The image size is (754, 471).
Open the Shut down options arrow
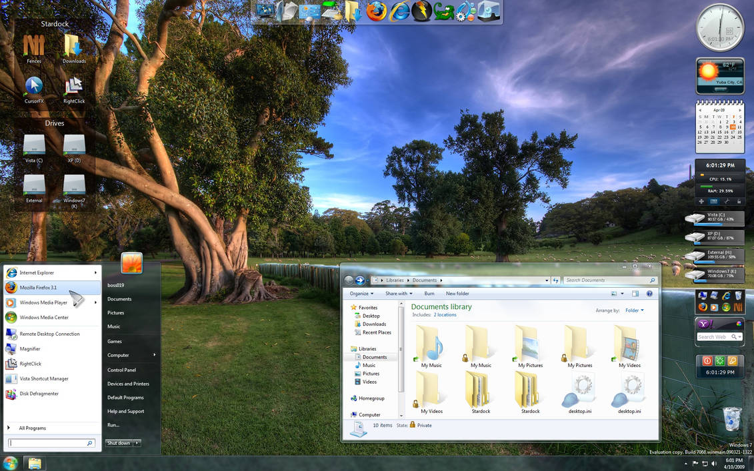click(x=137, y=442)
